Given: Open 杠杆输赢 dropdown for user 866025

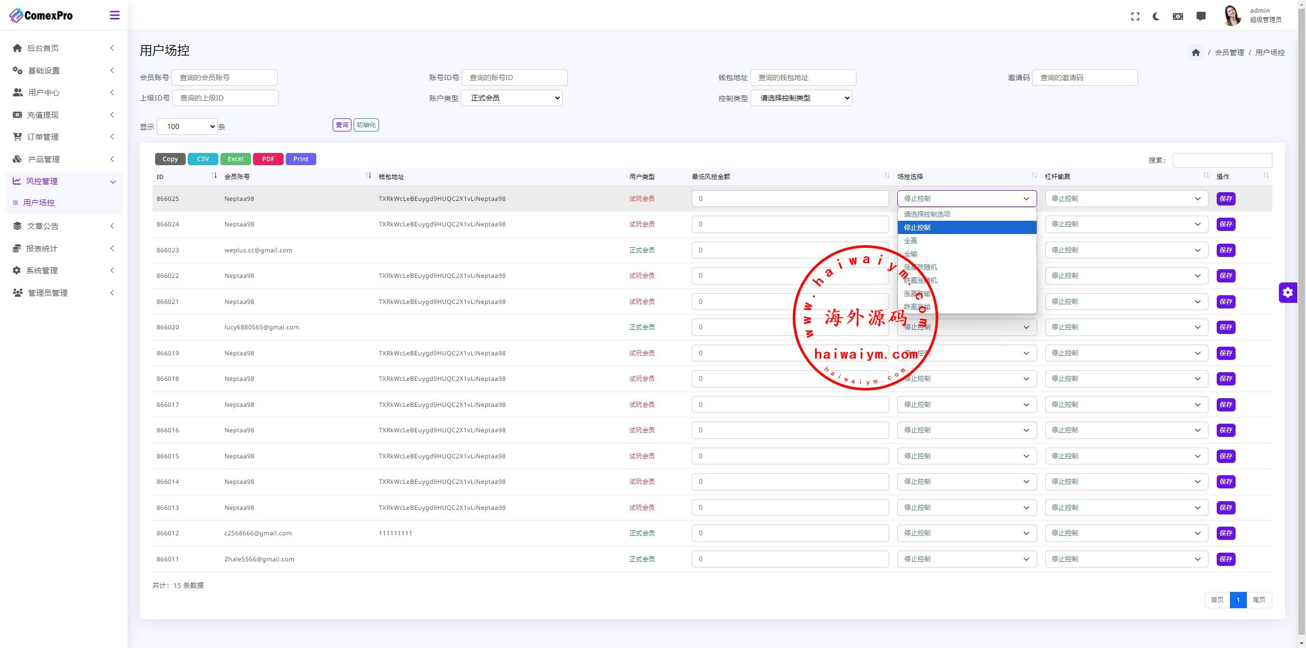Looking at the screenshot, I should coord(1126,199).
